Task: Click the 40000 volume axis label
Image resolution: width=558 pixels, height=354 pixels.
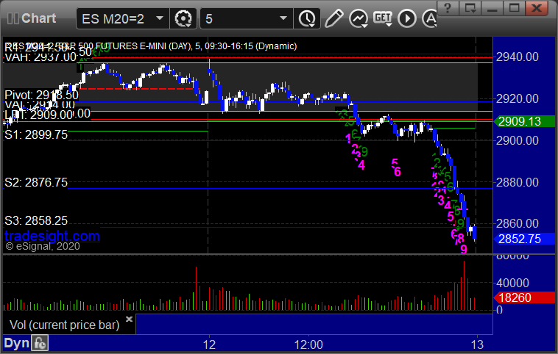Action: click(512, 283)
